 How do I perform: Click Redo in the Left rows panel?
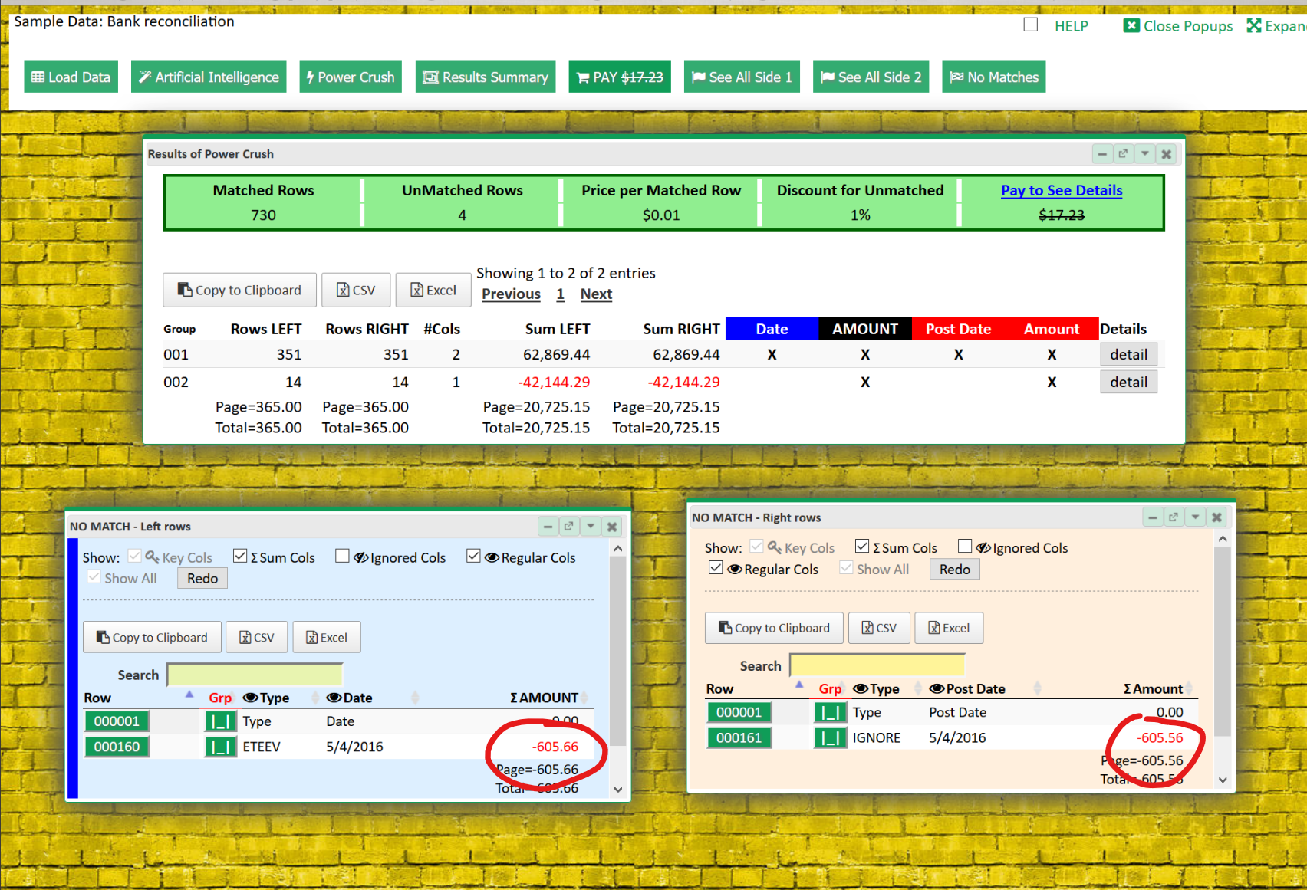(x=202, y=578)
